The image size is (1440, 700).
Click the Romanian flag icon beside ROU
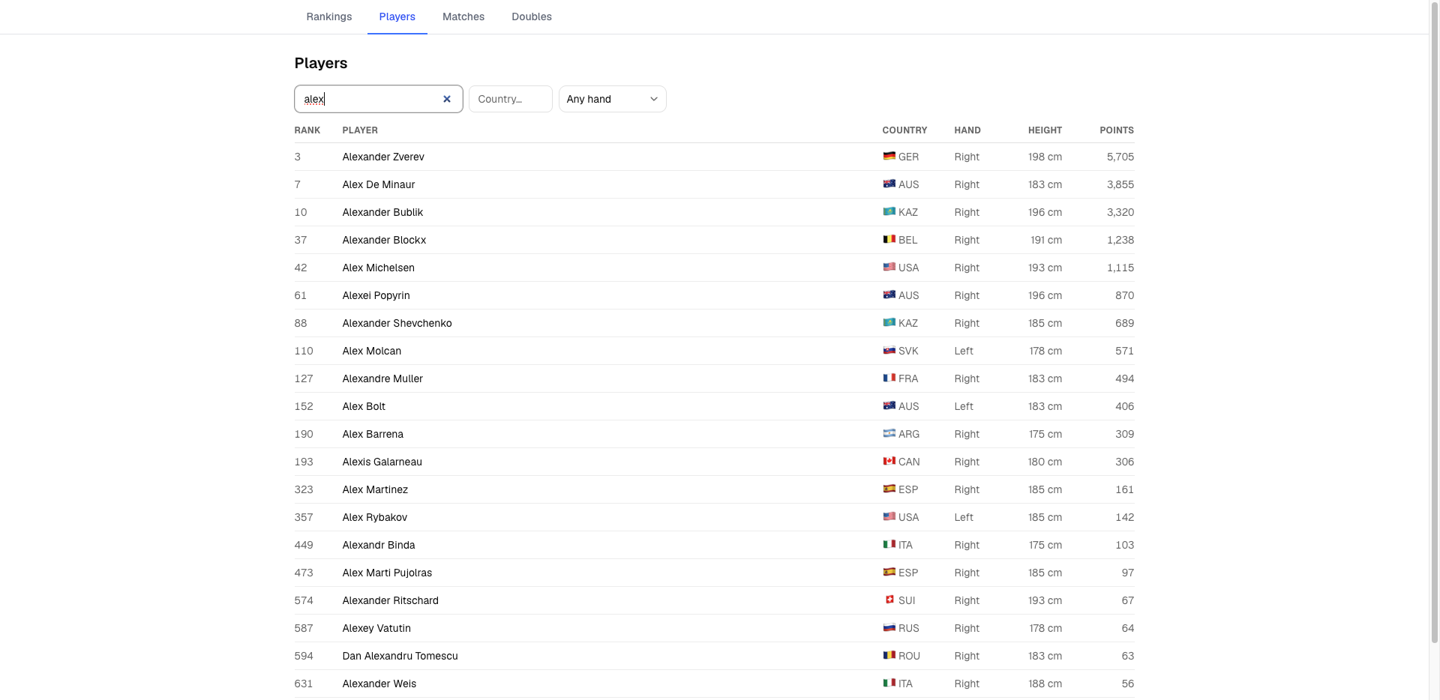[889, 655]
